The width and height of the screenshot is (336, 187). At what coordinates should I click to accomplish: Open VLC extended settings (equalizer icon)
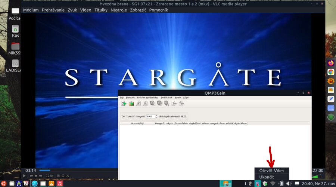[52, 176]
